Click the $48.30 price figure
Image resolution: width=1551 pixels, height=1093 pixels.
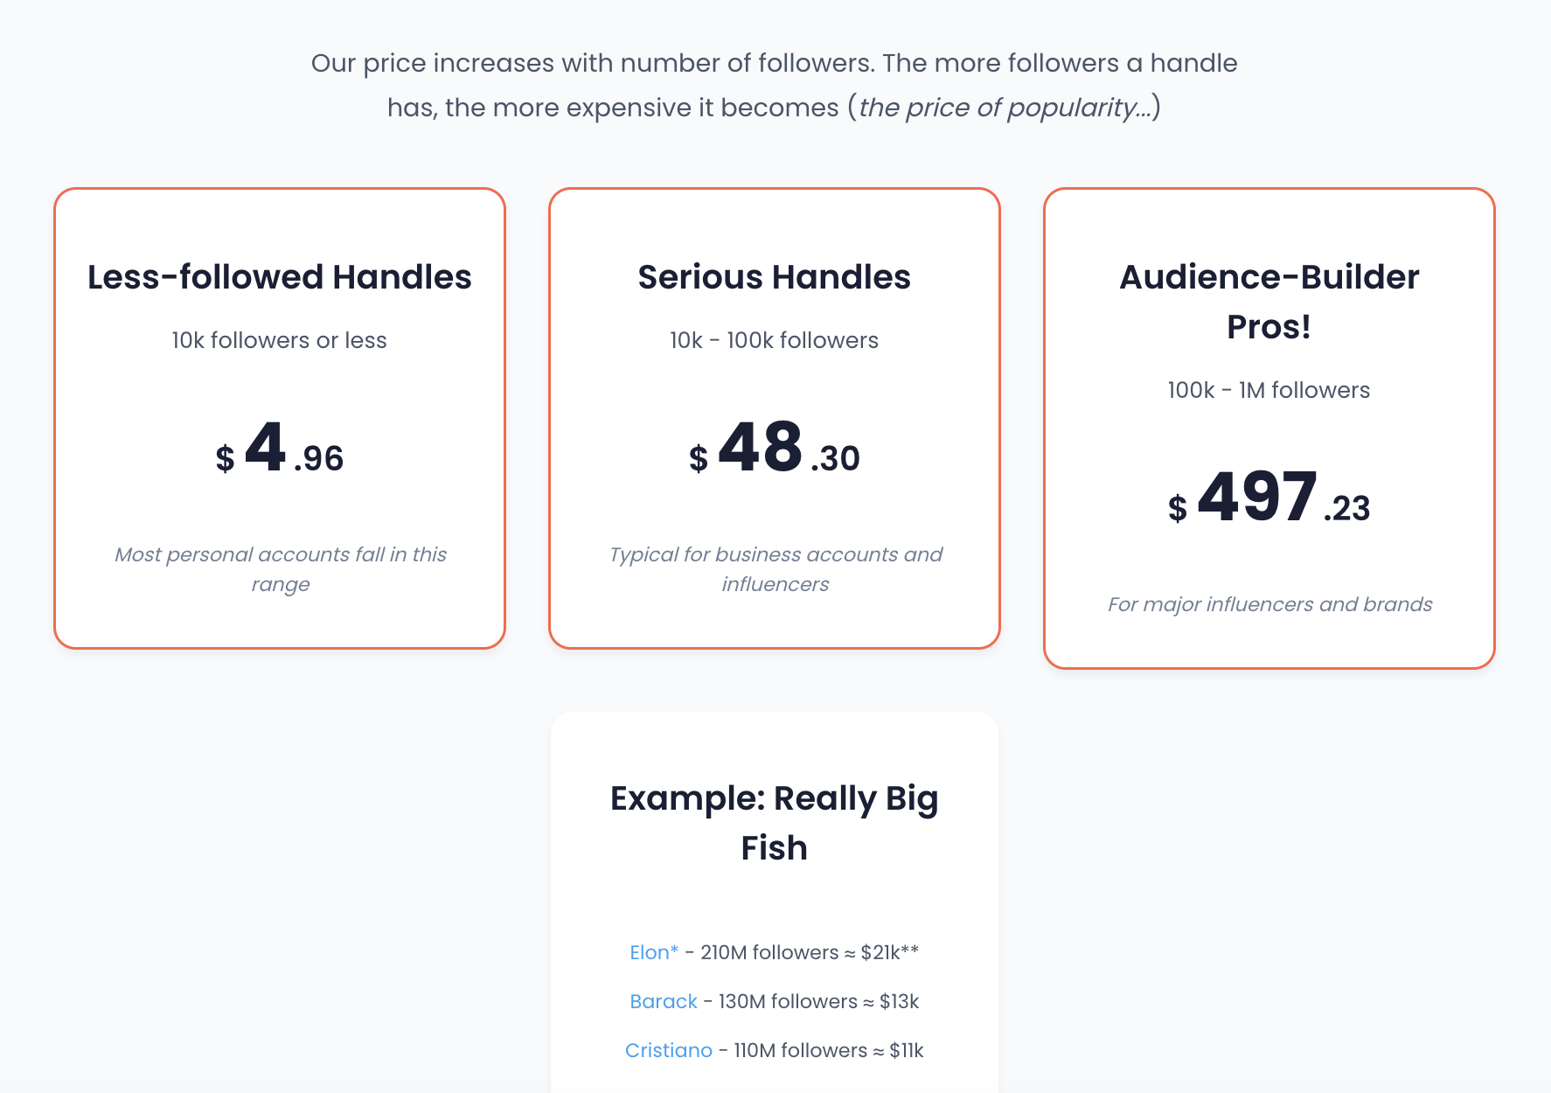tap(775, 449)
